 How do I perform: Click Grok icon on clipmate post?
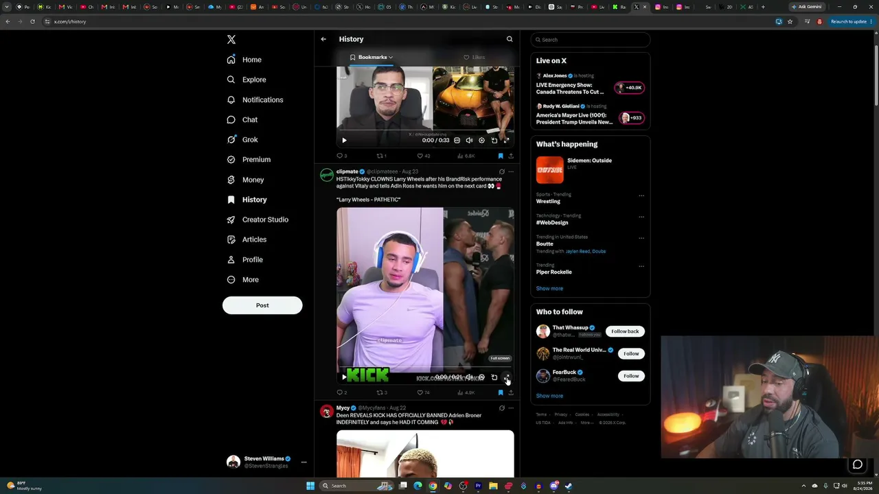tap(502, 172)
